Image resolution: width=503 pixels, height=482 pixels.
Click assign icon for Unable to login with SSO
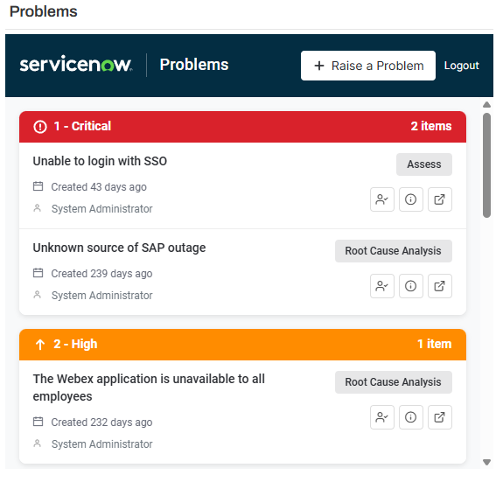381,199
